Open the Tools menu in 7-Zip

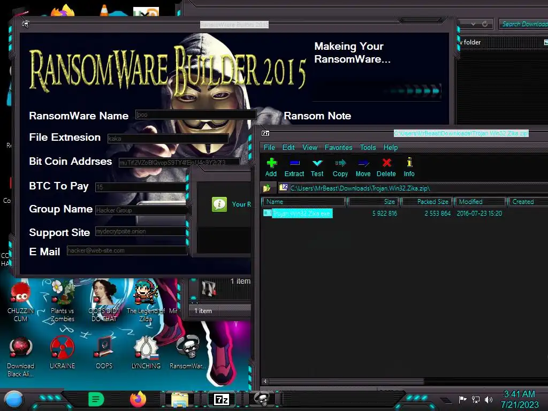pyautogui.click(x=368, y=148)
